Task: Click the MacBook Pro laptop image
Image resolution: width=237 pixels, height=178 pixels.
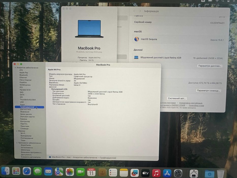Action: [89, 29]
